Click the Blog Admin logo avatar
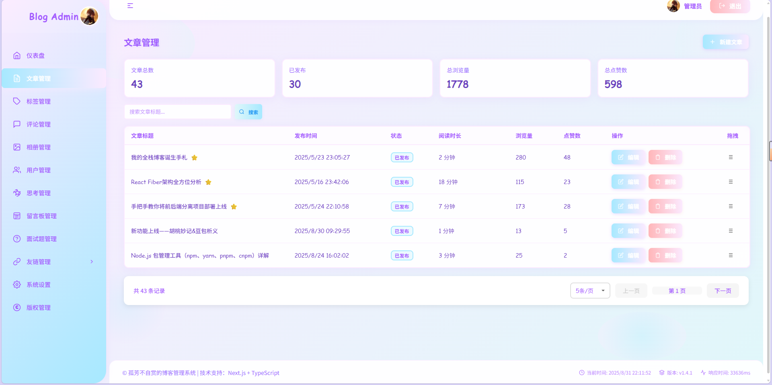Viewport: 772px width, 385px height. [89, 16]
